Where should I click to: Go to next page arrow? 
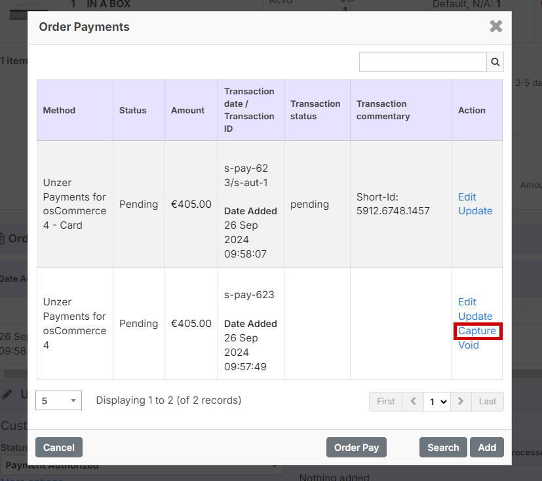461,402
